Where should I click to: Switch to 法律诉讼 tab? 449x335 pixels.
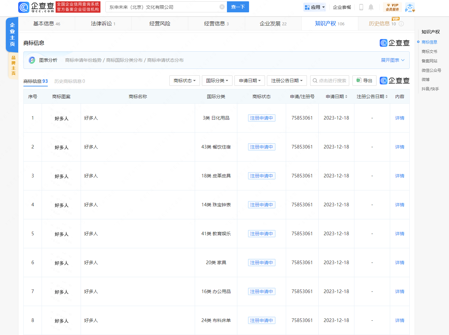[x=103, y=24]
